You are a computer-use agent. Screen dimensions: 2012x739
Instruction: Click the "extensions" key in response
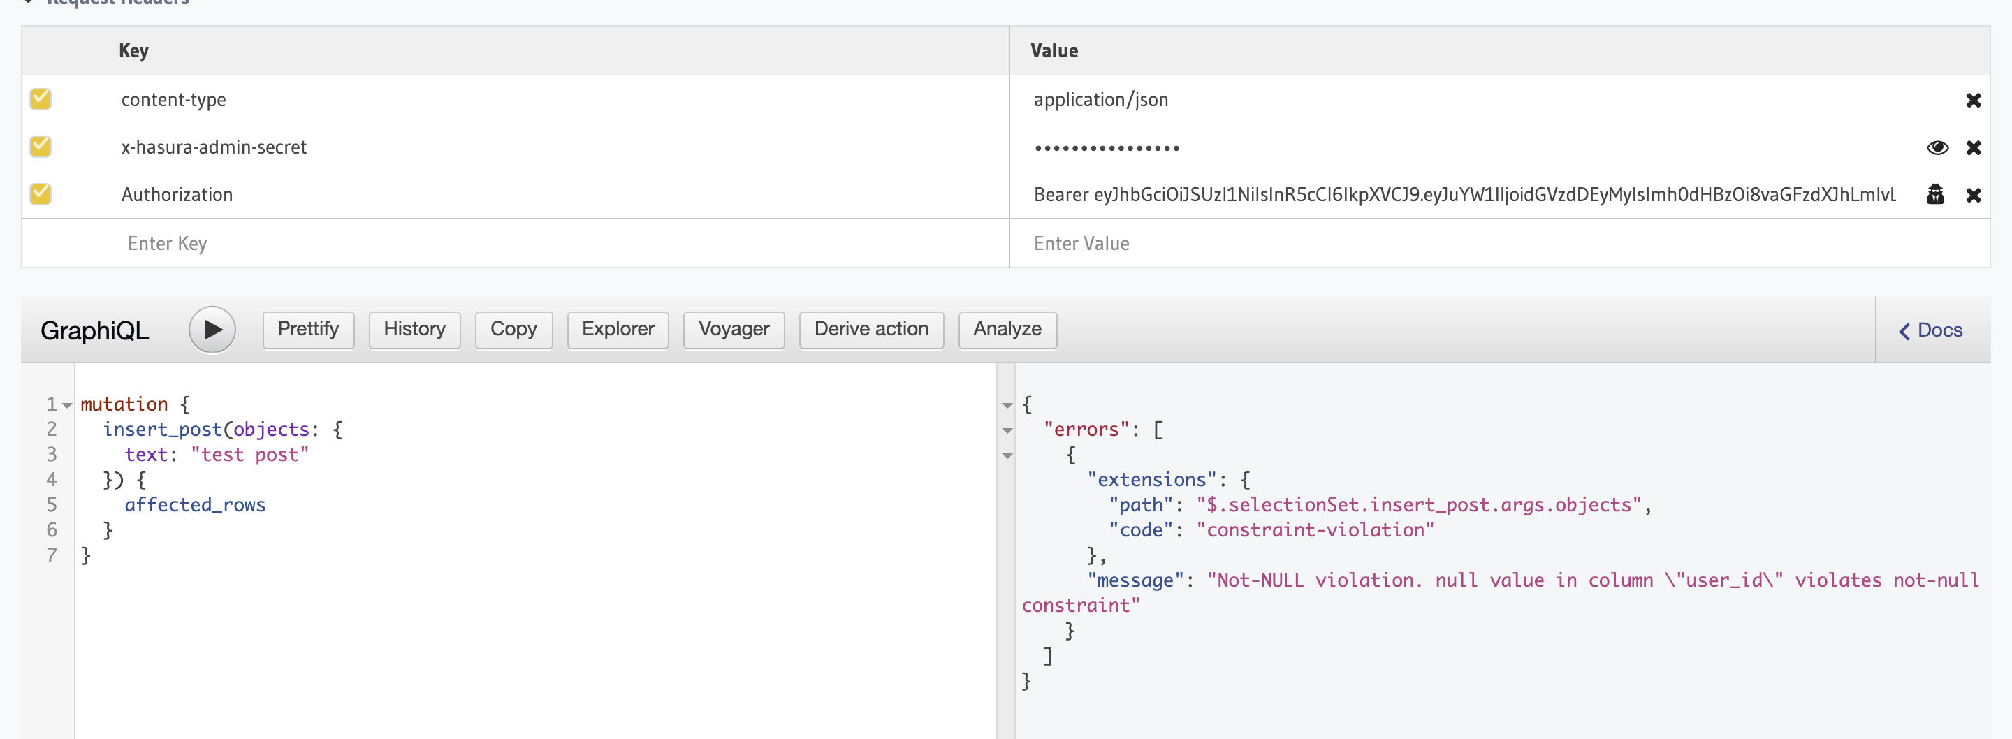click(1152, 480)
